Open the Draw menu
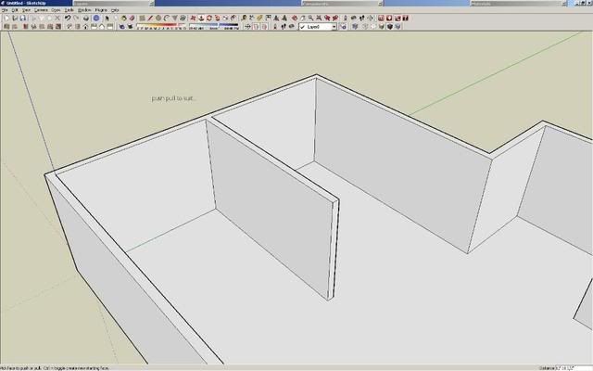The width and height of the screenshot is (593, 371). (56, 10)
